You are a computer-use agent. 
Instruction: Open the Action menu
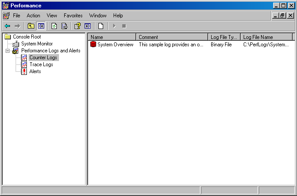(x=33, y=16)
